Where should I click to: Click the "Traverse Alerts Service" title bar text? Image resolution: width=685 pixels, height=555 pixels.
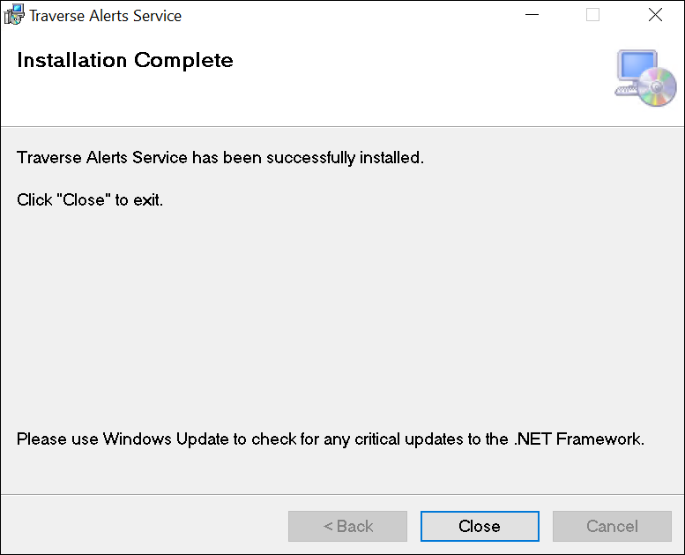[x=106, y=16]
